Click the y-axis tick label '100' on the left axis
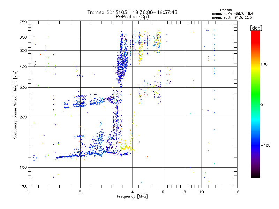 23,168
